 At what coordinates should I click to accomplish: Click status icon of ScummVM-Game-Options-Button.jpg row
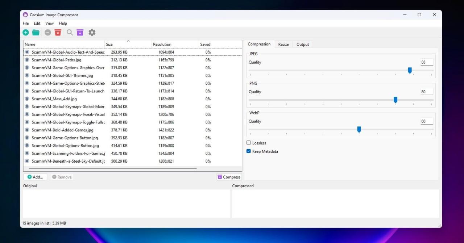(x=27, y=138)
